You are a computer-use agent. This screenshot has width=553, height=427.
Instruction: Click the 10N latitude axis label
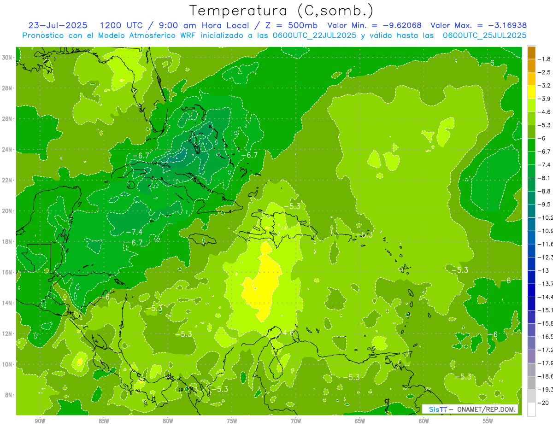[7, 364]
